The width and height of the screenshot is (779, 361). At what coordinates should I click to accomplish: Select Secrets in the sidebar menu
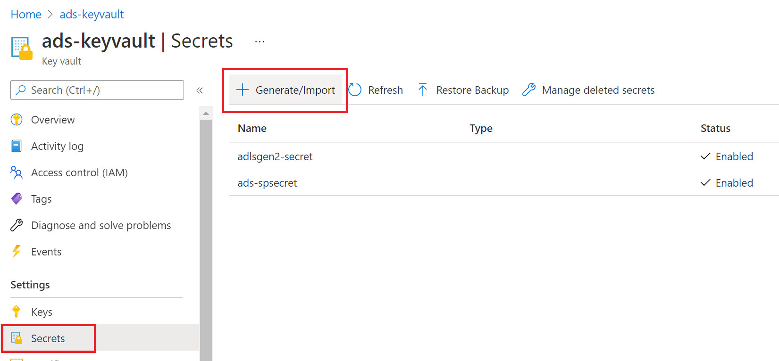pos(48,338)
